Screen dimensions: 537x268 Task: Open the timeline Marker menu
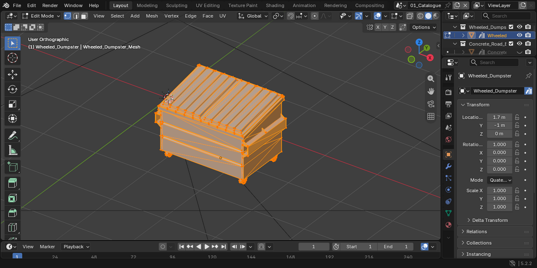tap(47, 247)
